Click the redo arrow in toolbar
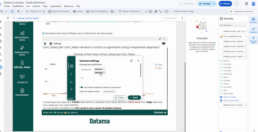This screenshot has width=258, height=132. click(6, 12)
